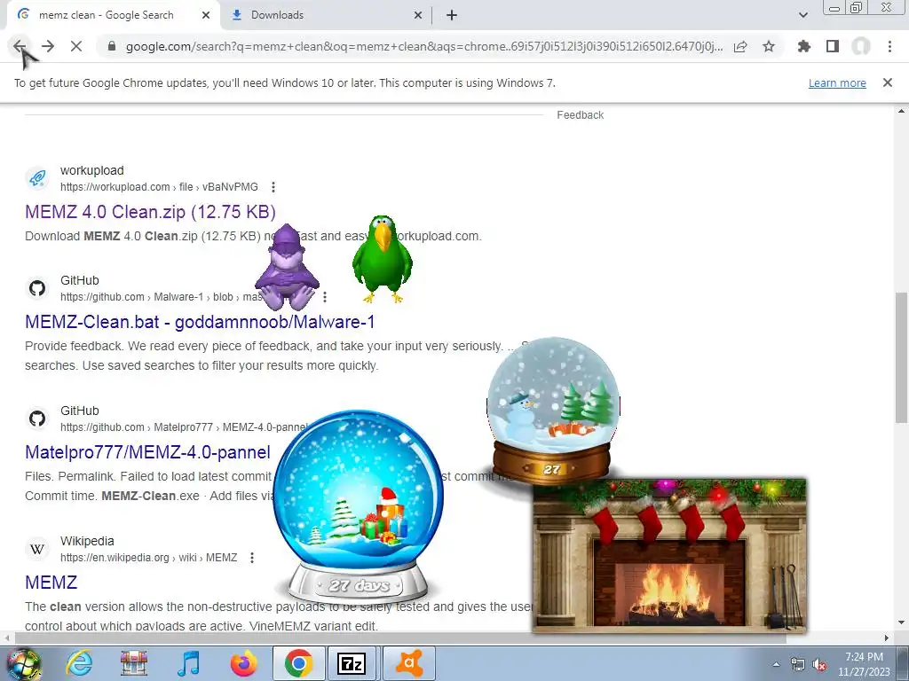Viewport: 909px width, 681px height.
Task: Switch to the Downloads tab
Action: (327, 15)
